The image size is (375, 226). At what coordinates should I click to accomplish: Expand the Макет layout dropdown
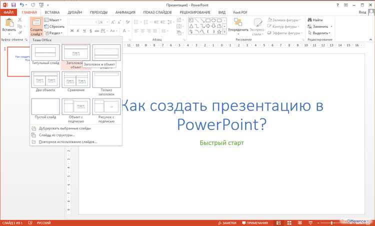53,20
